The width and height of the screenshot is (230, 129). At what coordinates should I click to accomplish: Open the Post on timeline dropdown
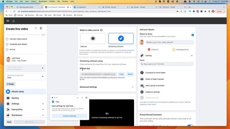point(26,68)
